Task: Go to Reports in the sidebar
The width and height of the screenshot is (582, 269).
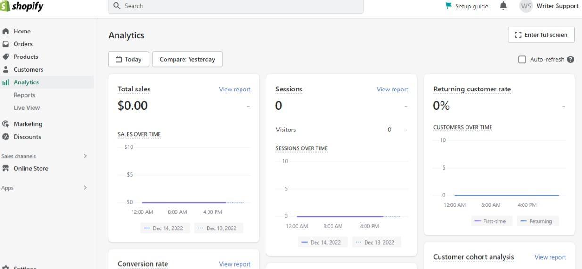Action: pos(25,95)
